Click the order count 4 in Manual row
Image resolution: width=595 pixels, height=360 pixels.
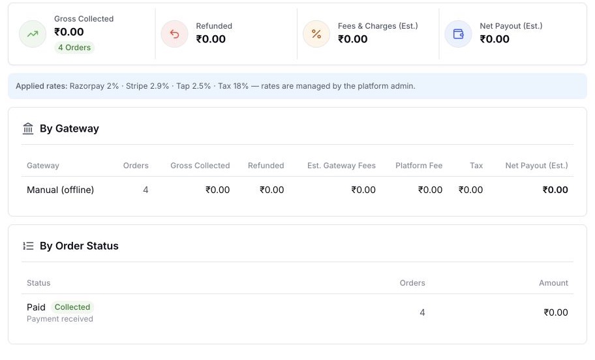145,190
